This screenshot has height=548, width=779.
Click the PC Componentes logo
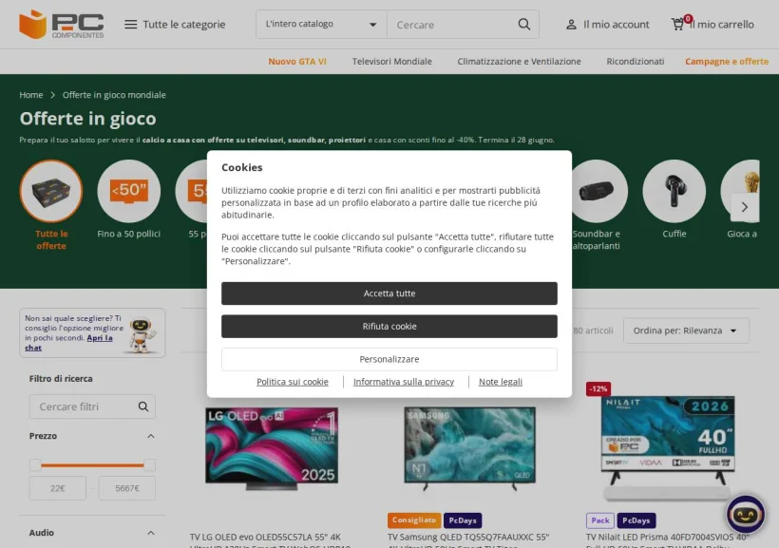point(62,25)
